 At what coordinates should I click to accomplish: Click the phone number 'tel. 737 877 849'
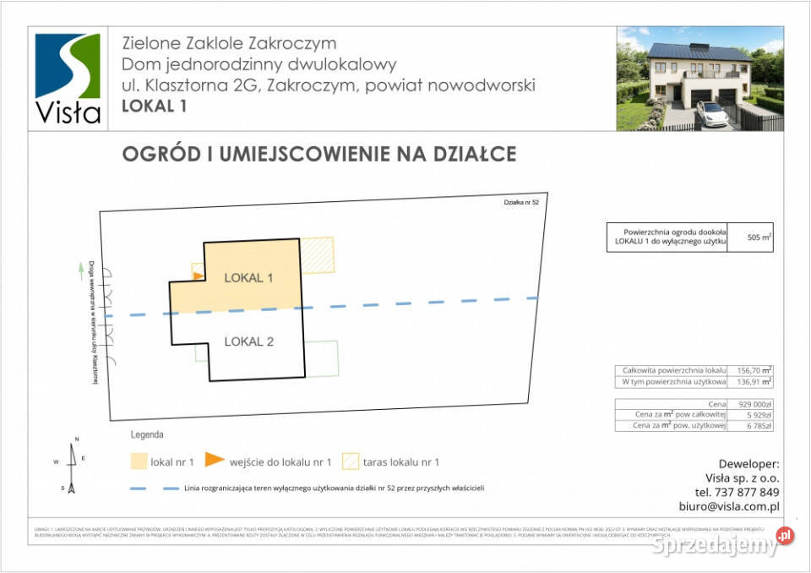pyautogui.click(x=737, y=492)
